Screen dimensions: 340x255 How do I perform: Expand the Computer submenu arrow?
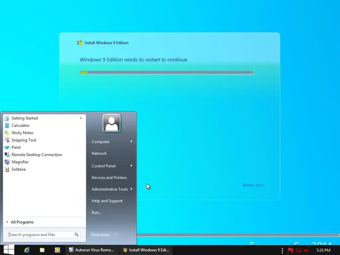tap(131, 141)
